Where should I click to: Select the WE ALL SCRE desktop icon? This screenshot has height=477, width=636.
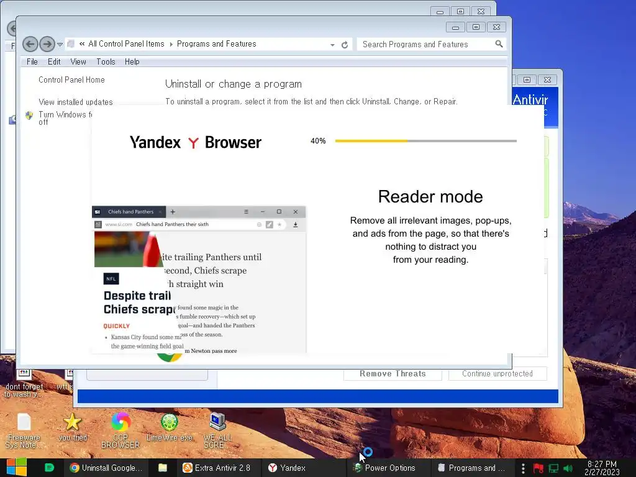(x=217, y=430)
